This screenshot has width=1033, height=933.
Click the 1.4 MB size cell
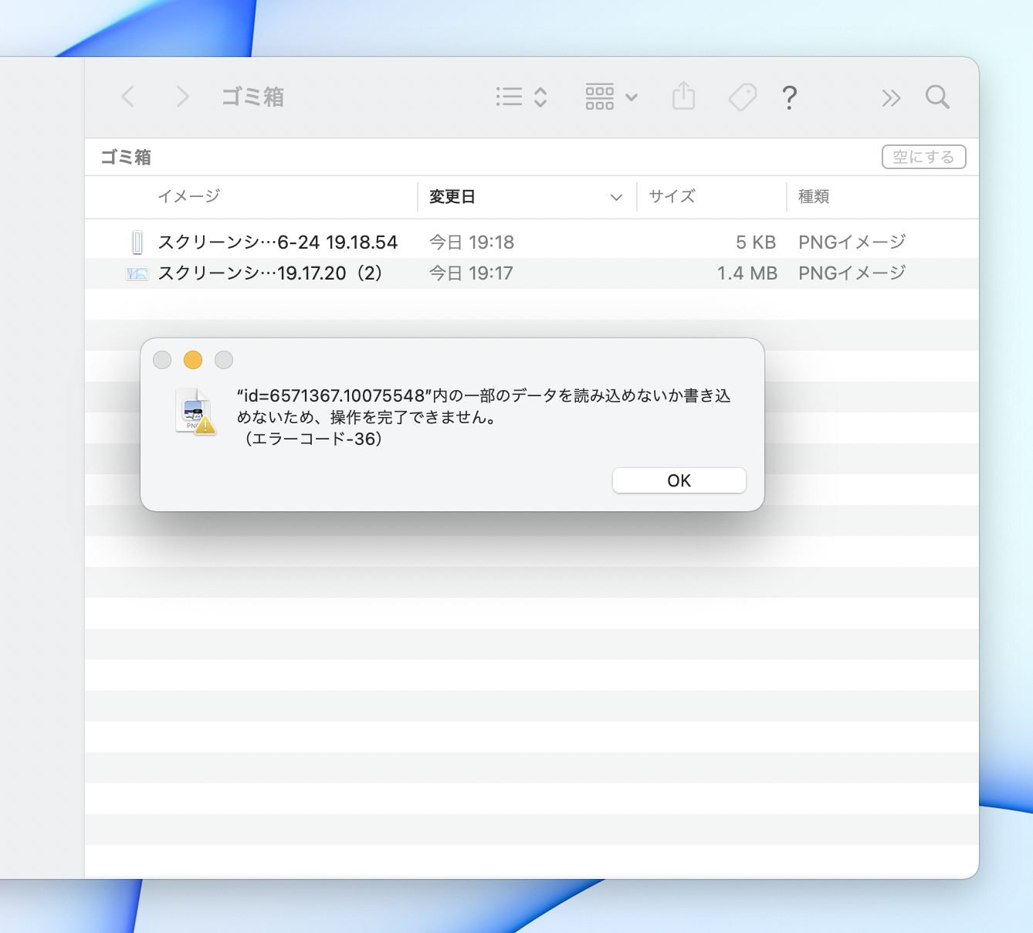(747, 273)
